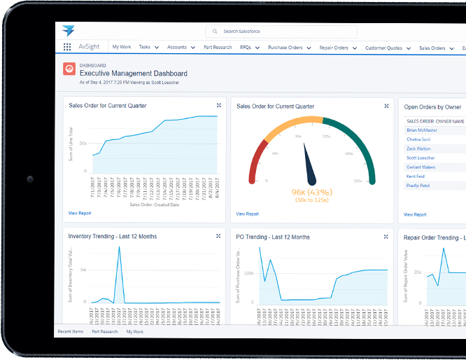Open the Purchase Orders tab
The height and width of the screenshot is (360, 466).
[285, 48]
